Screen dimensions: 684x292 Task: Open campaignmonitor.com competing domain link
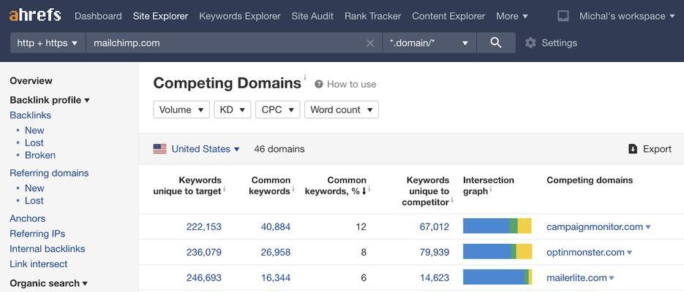point(595,227)
